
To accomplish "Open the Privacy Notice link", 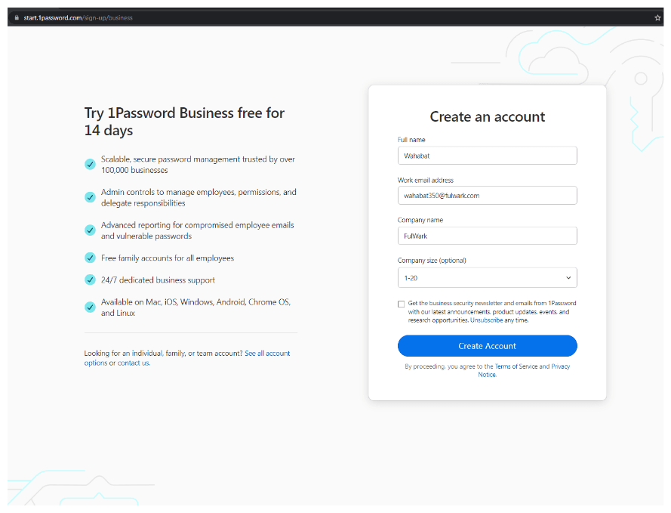I will [561, 366].
